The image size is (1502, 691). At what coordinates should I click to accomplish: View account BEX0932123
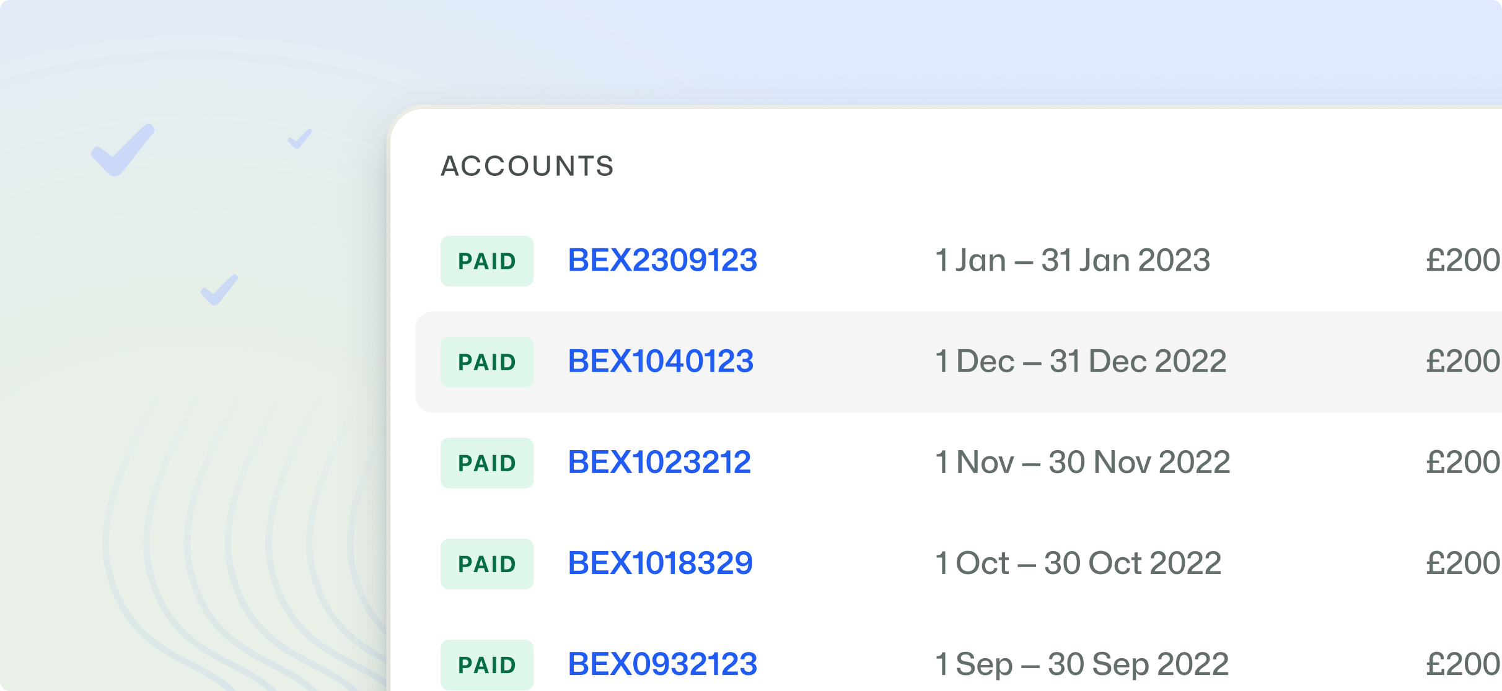pyautogui.click(x=662, y=664)
